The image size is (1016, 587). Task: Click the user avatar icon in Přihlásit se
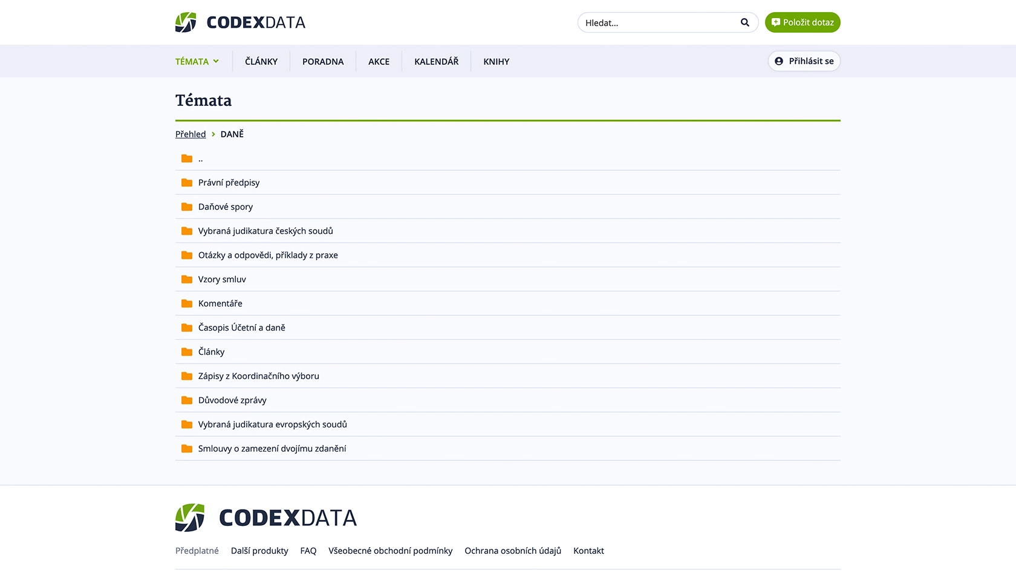pos(779,61)
